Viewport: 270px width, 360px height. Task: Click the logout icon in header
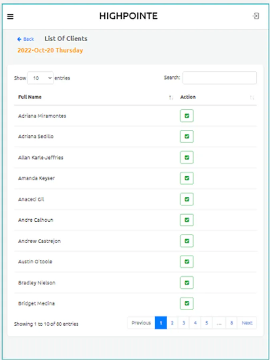tap(256, 16)
